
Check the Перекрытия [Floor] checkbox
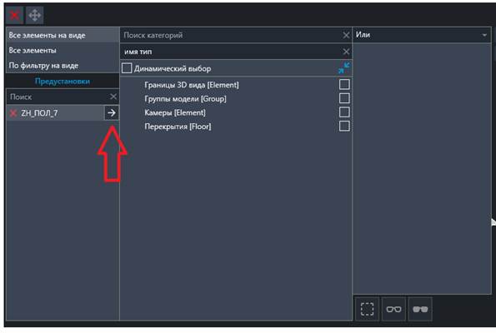click(344, 126)
